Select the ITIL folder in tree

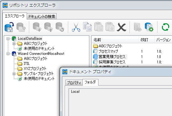[x=27, y=64]
